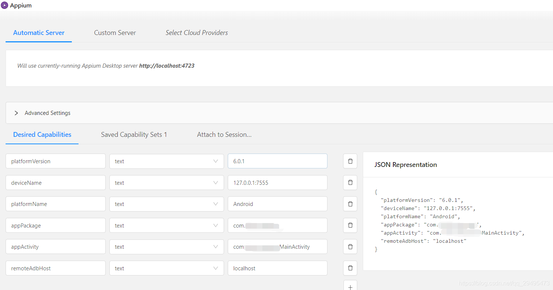Delete the platformName capability row

[350, 204]
